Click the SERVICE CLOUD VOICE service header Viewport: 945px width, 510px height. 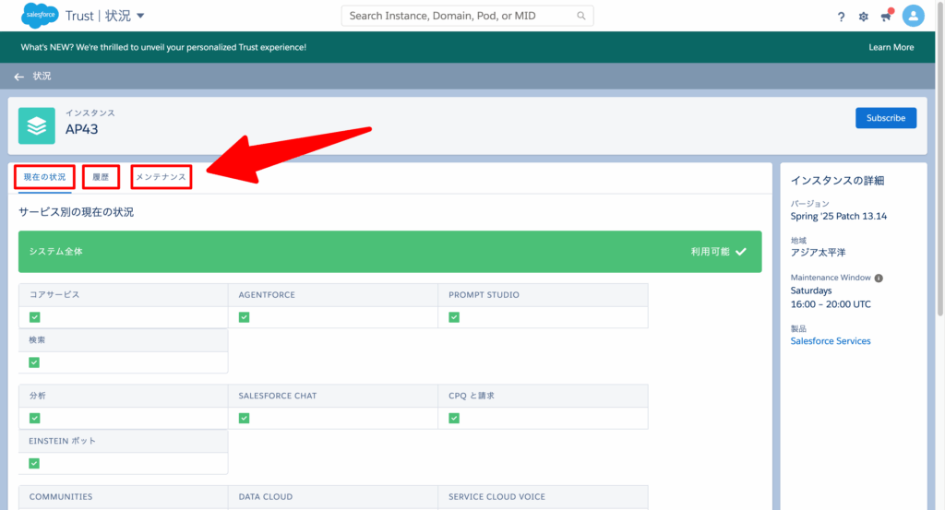coord(543,497)
